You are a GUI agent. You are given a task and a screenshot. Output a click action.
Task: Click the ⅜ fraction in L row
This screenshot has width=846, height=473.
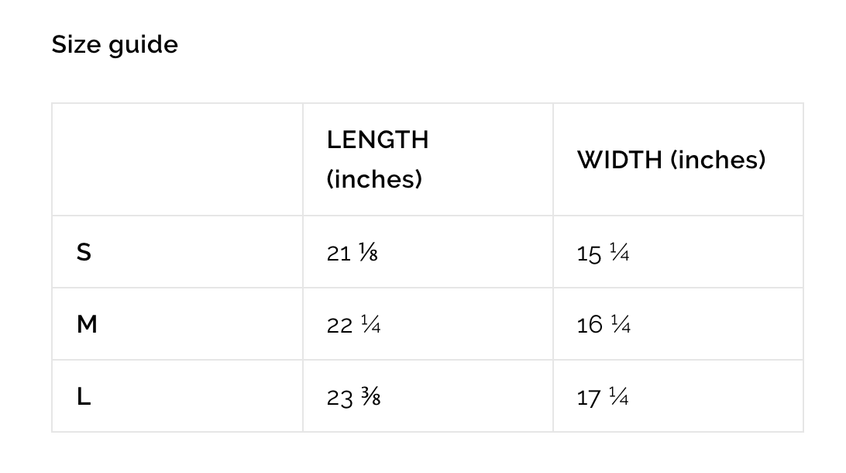[370, 396]
